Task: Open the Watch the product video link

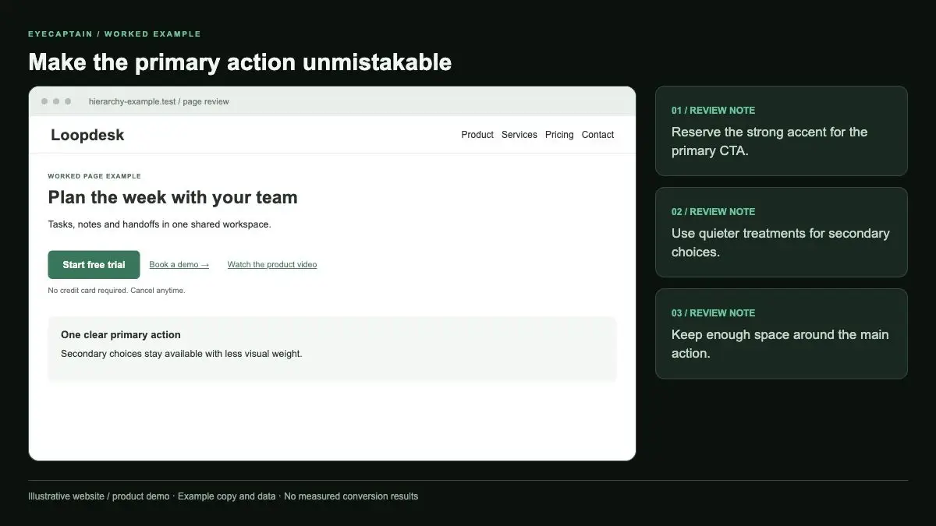Action: [272, 265]
